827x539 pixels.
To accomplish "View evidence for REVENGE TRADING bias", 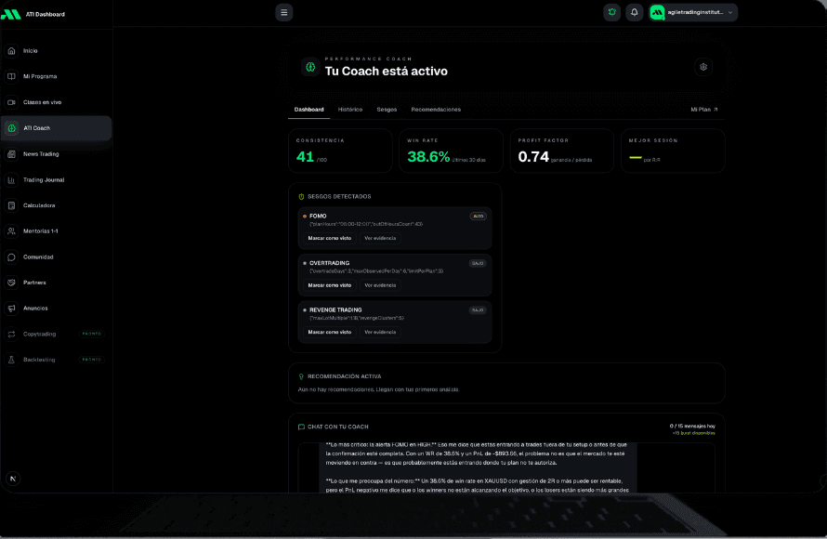I will (x=380, y=333).
